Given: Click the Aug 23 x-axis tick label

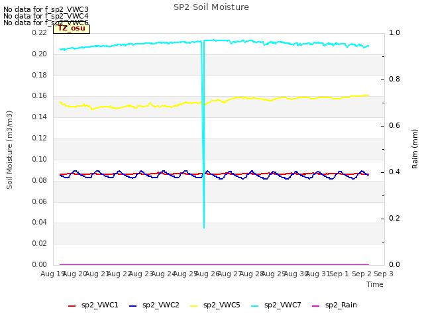Looking at the screenshot, I should point(141,274).
